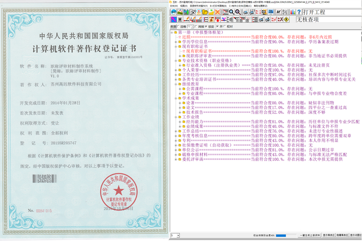
Task: Click the blue New project icon
Action: (x=174, y=12)
